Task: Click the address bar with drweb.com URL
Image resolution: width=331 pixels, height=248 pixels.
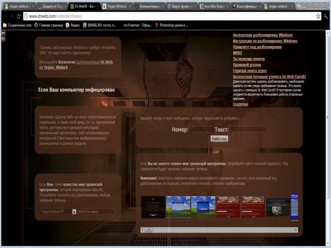Action: click(172, 16)
